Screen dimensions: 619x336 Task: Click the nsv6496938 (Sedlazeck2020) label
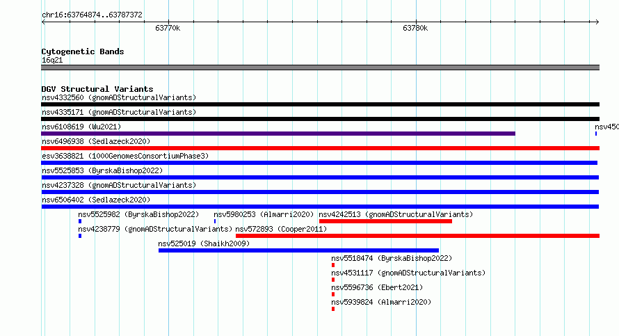click(x=96, y=141)
